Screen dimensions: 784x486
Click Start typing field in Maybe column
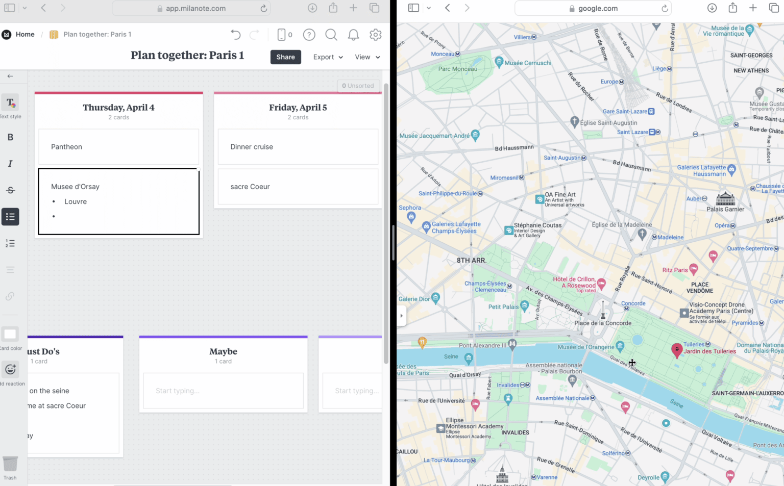tap(224, 391)
